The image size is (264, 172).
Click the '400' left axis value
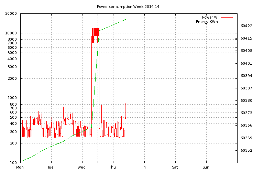point(13,123)
